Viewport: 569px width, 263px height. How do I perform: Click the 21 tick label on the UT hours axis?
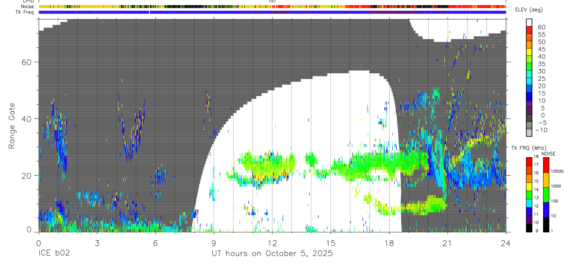(448, 243)
